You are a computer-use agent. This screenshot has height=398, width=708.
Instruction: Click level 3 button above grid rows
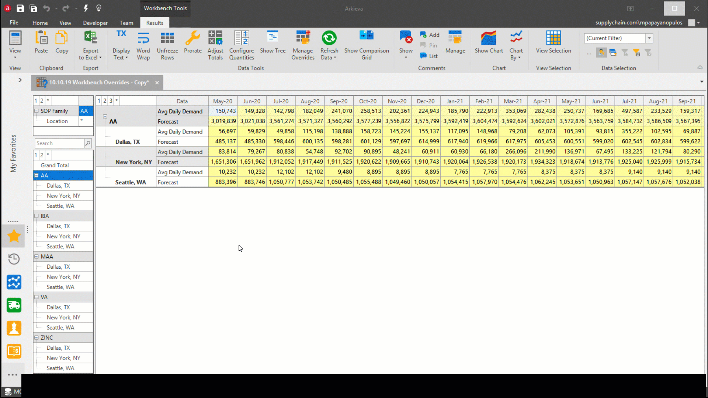(x=111, y=101)
